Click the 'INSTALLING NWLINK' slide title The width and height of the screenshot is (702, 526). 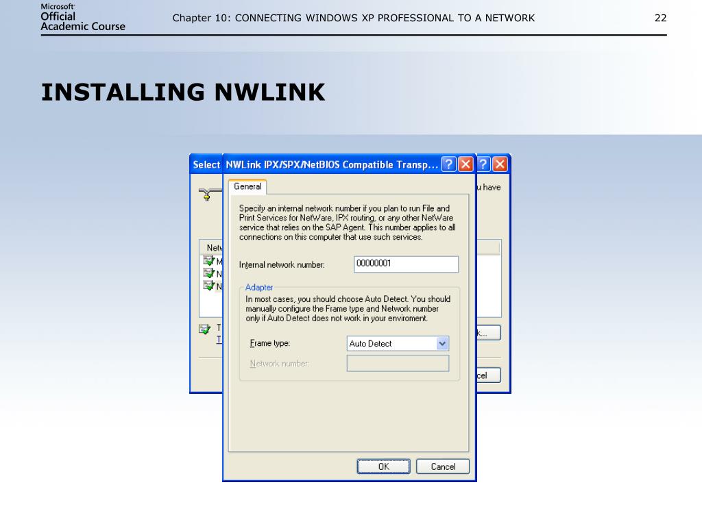(x=182, y=92)
